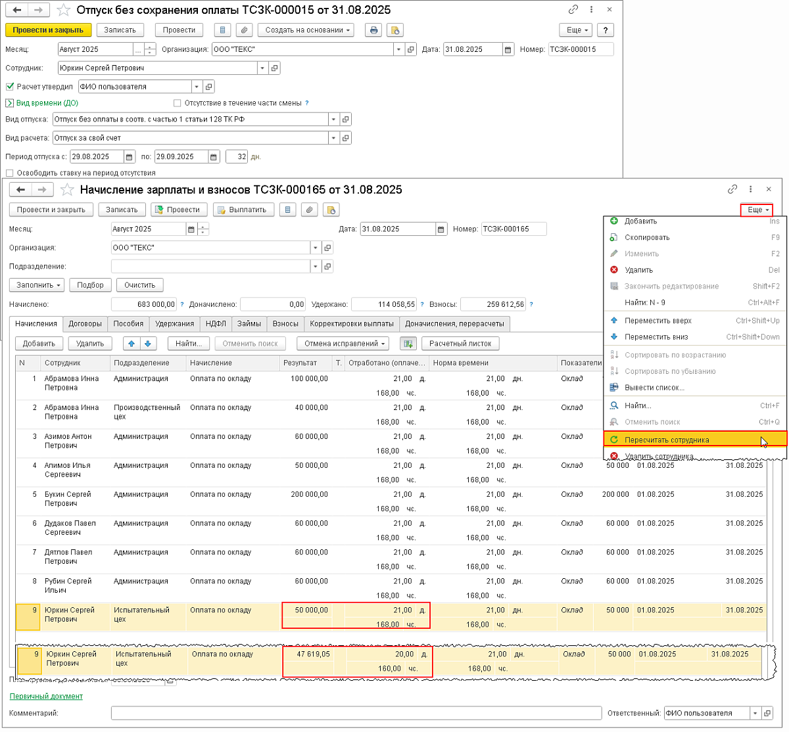Click the print icon in the leave document toolbar
This screenshot has width=789, height=732.
pos(373,30)
